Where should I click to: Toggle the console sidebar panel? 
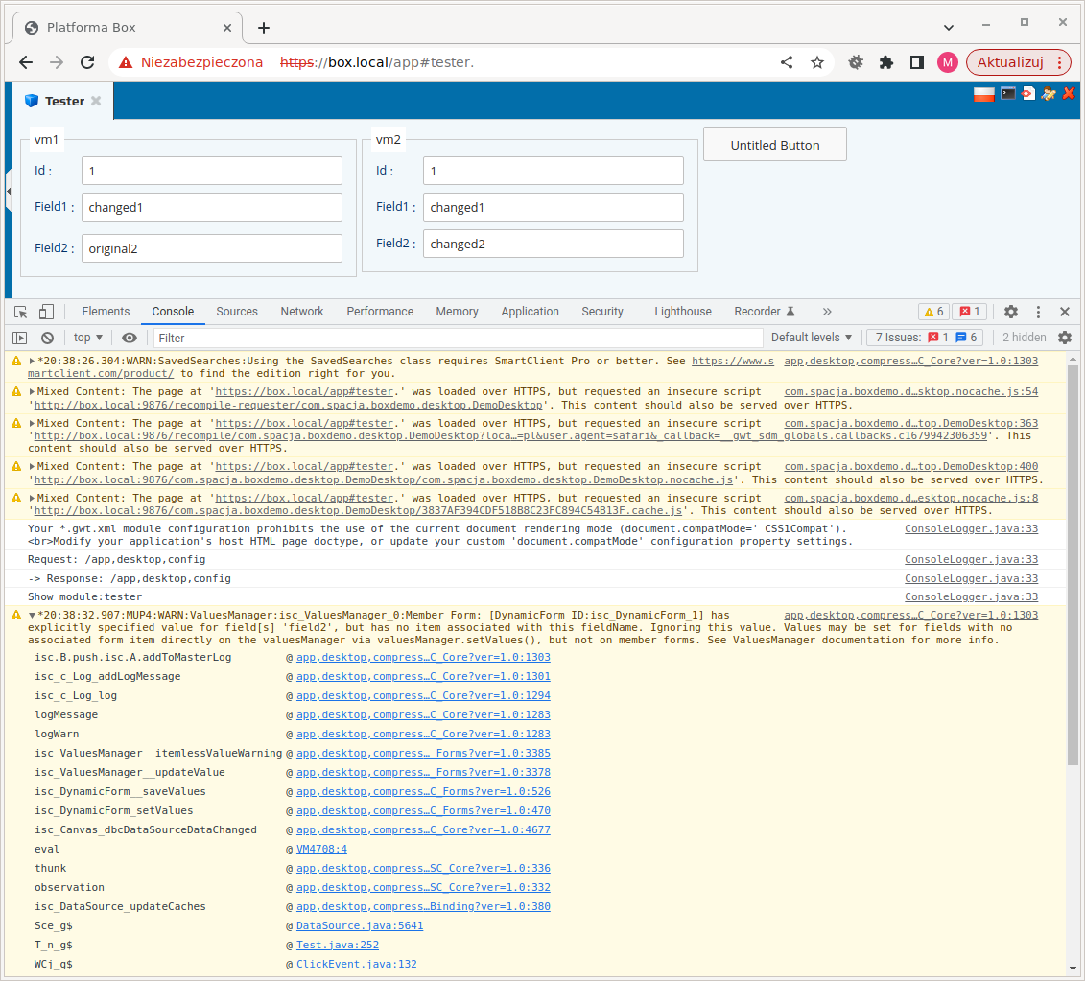20,338
